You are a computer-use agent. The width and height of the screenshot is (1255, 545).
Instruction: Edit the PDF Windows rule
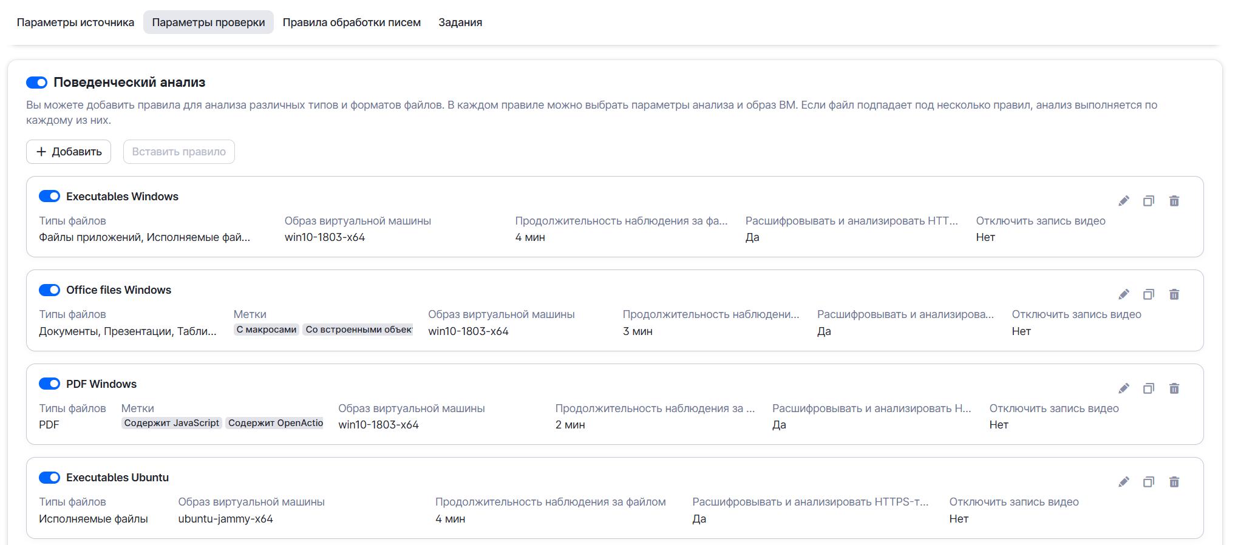[1124, 388]
